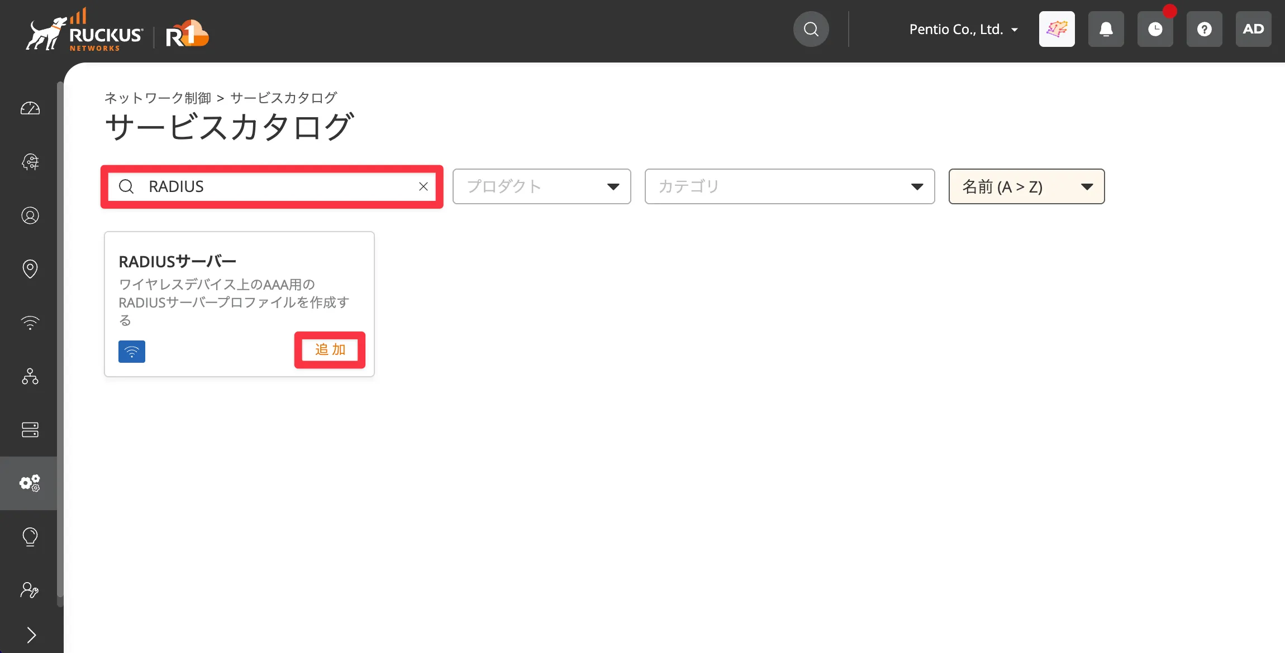This screenshot has width=1285, height=653.
Task: Open the Pentio Co., Ltd. account dropdown
Action: 963,29
